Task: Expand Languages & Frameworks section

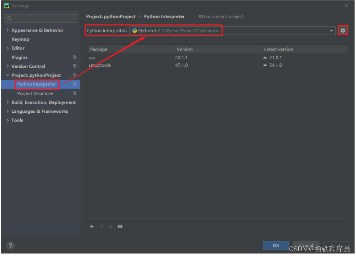Action: (x=8, y=111)
